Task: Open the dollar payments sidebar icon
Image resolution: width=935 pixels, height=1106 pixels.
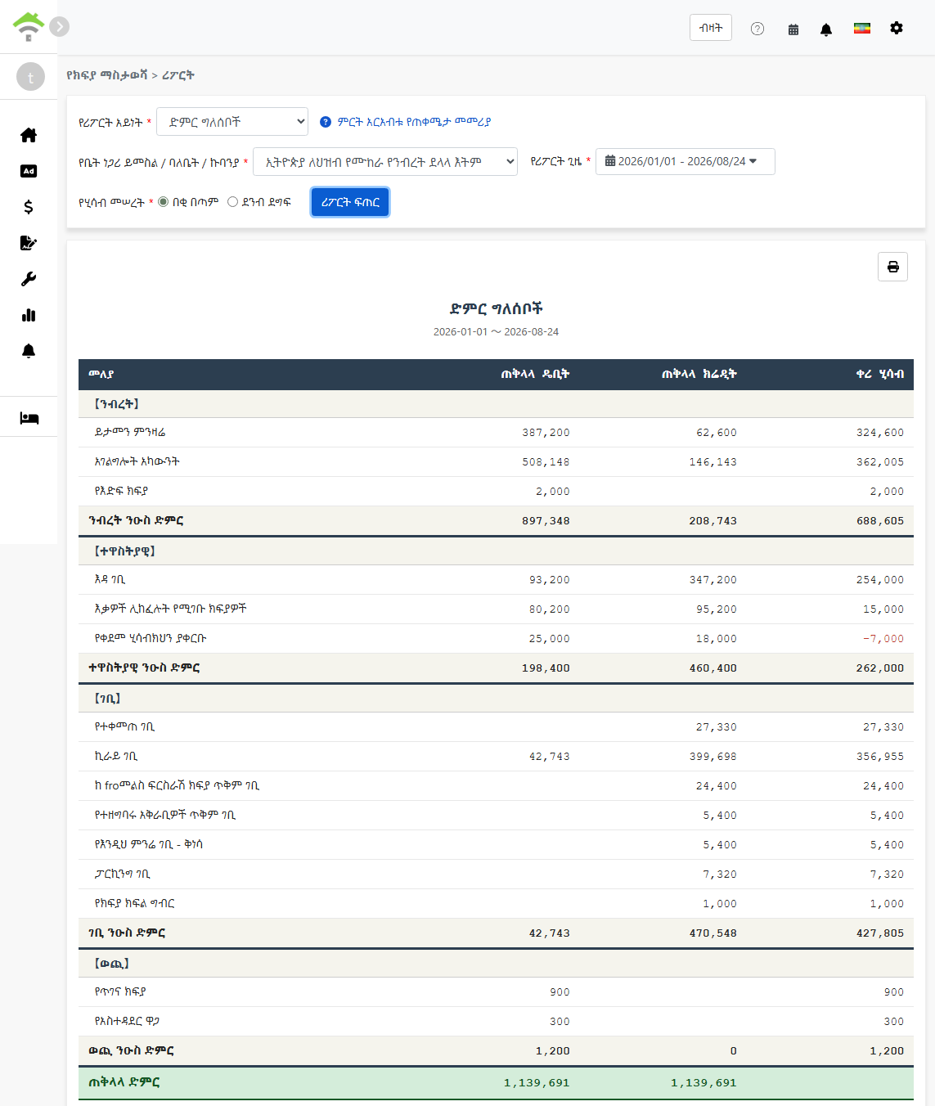Action: click(x=29, y=207)
